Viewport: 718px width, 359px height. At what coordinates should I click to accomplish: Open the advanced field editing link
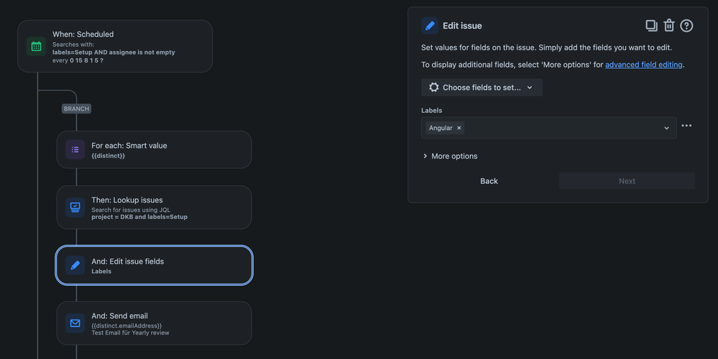(x=643, y=65)
